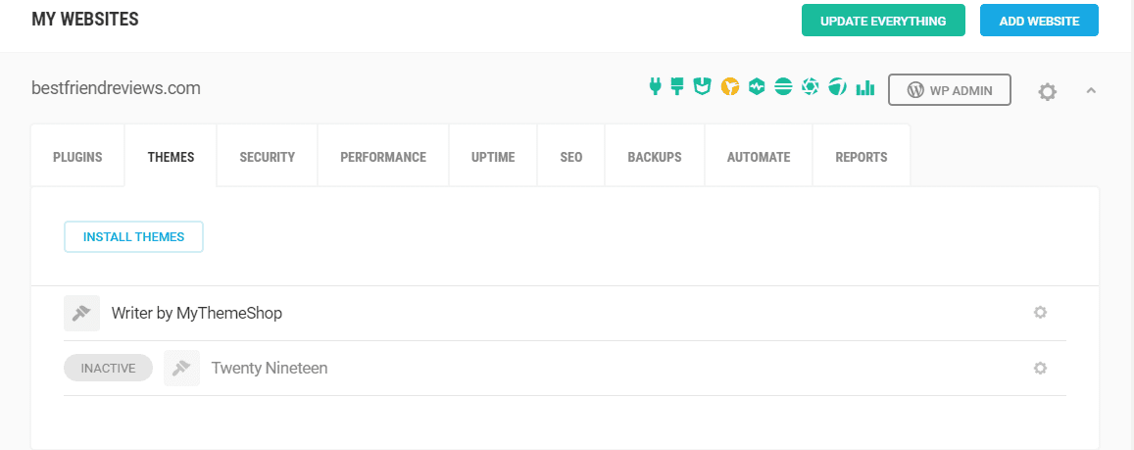This screenshot has height=450, width=1134.
Task: Open options gear for Twenty Nineteen theme
Action: point(1040,368)
